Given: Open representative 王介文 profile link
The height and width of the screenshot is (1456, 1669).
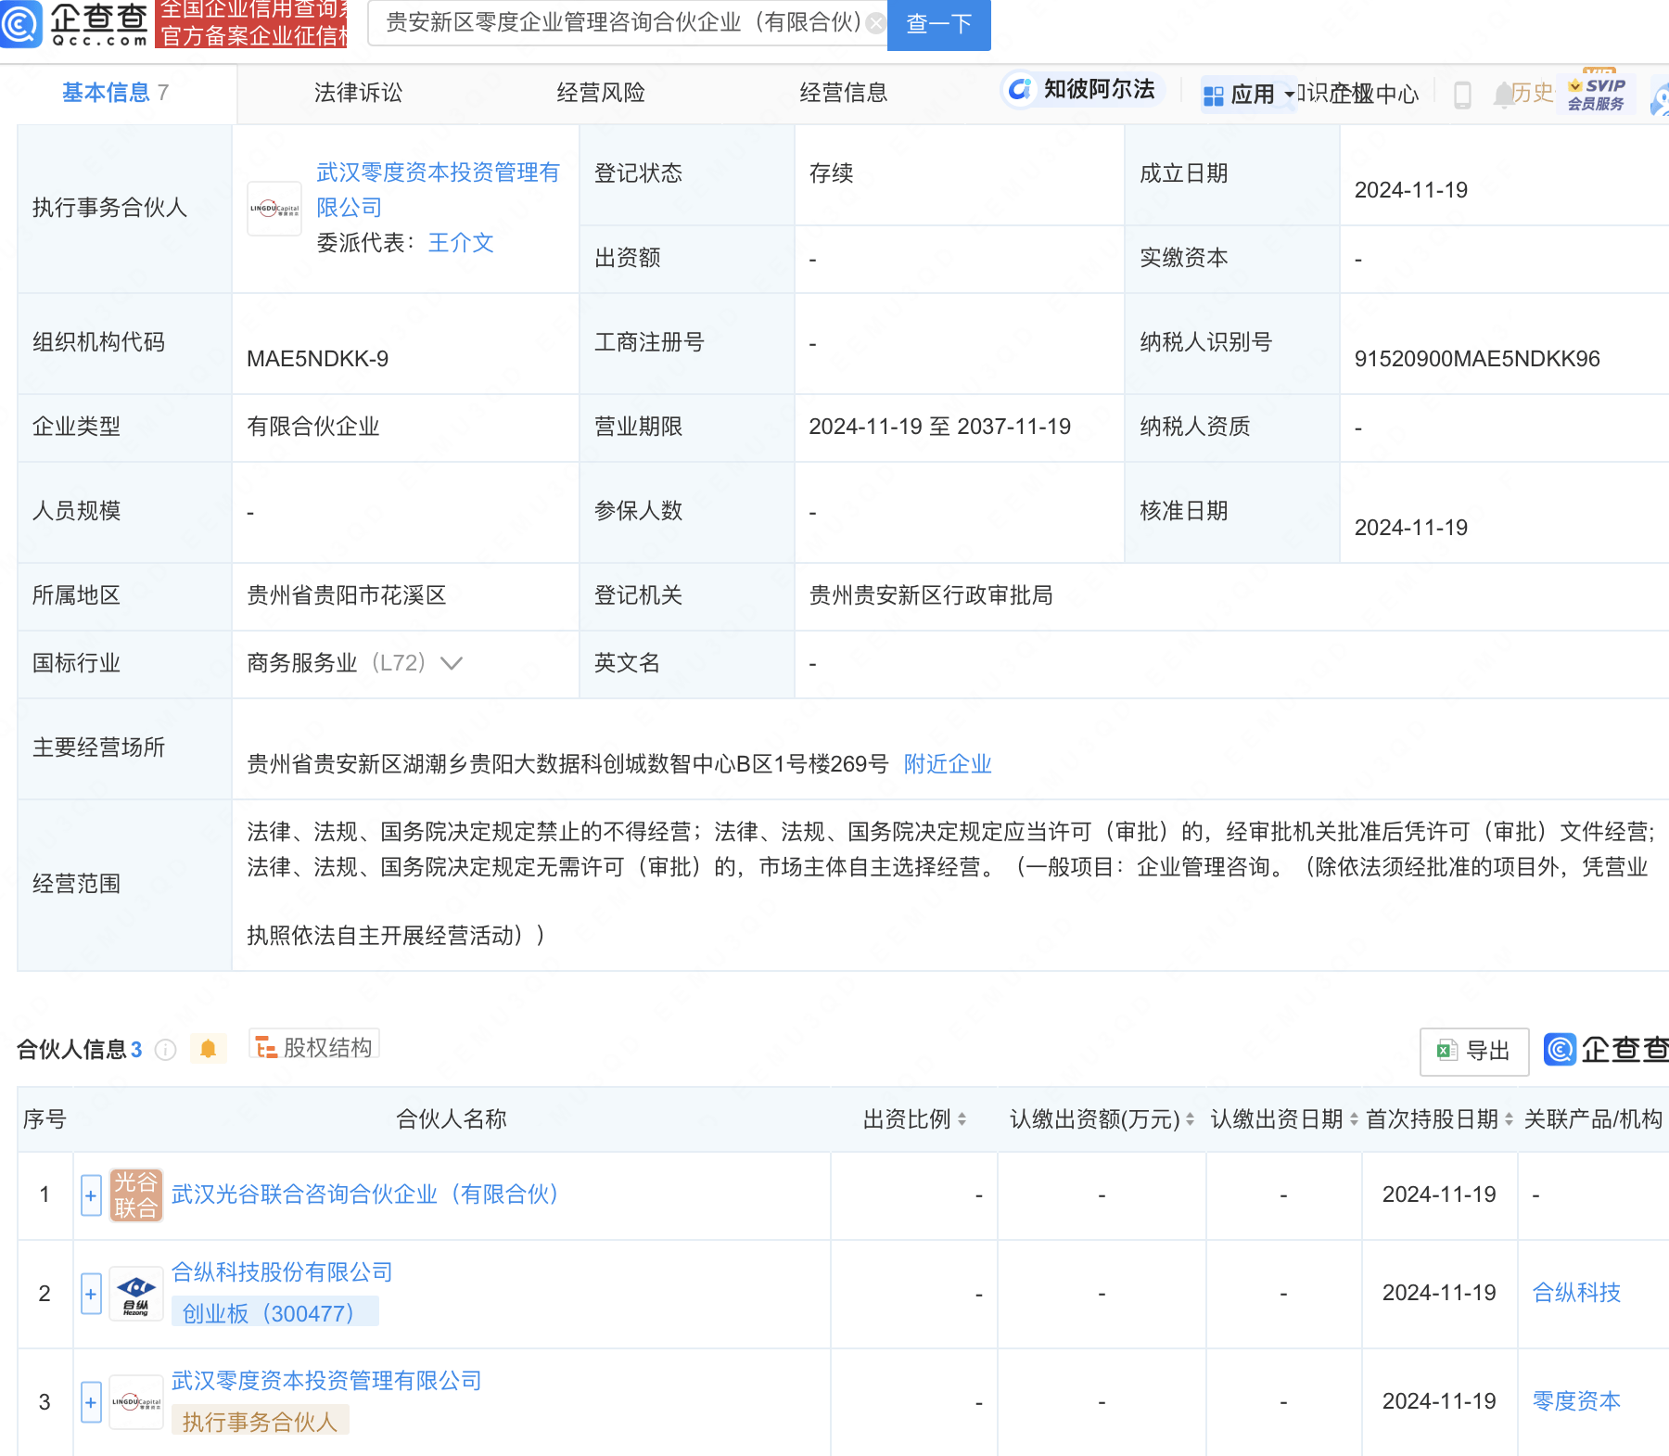Looking at the screenshot, I should pyautogui.click(x=461, y=243).
